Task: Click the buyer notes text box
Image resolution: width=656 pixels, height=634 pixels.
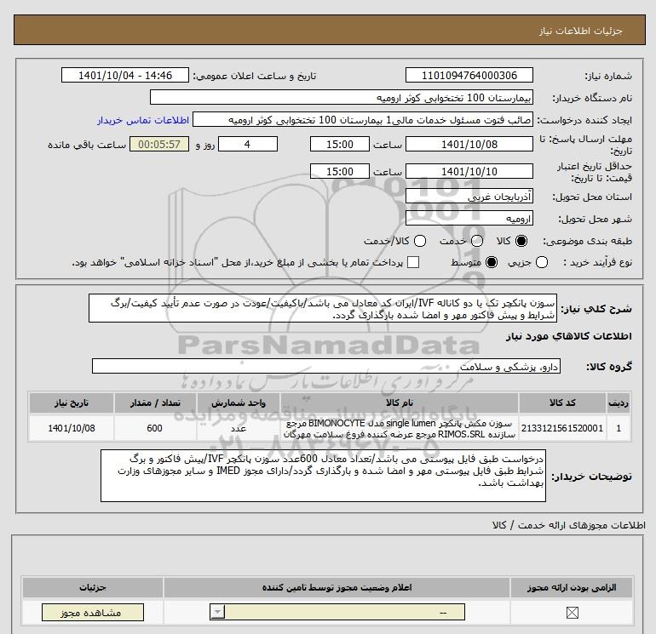Action: point(323,476)
